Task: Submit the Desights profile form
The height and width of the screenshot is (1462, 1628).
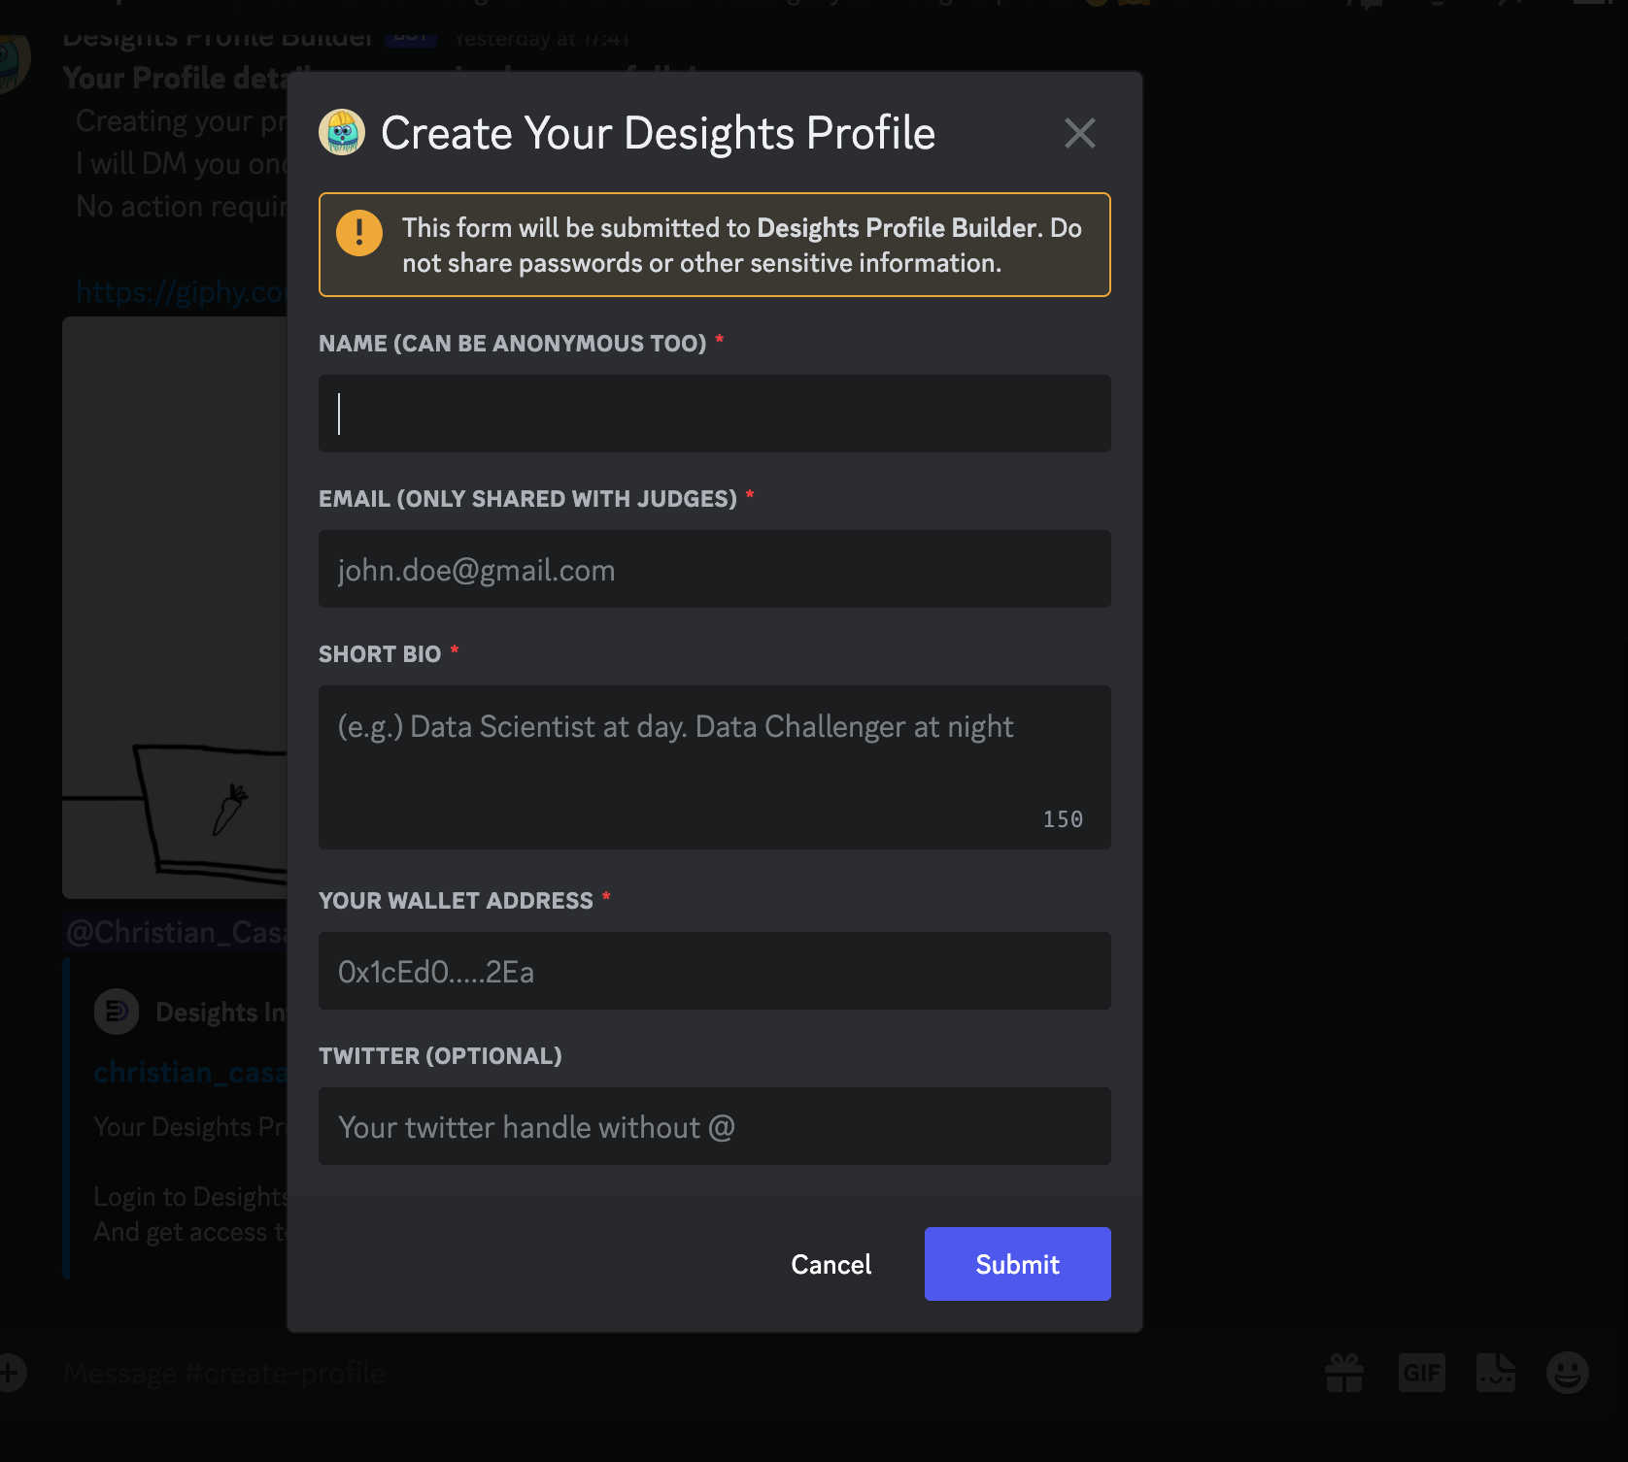Action: coord(1017,1264)
